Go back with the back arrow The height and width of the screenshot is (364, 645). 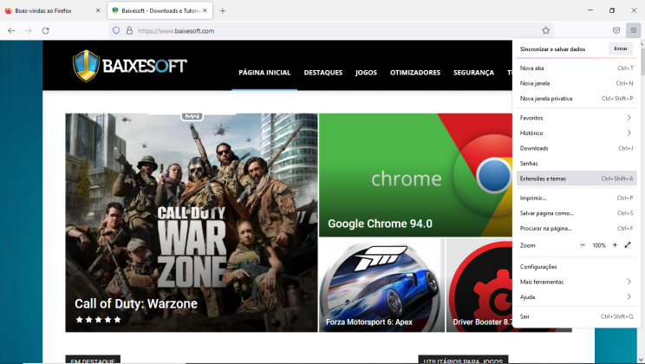click(x=11, y=30)
